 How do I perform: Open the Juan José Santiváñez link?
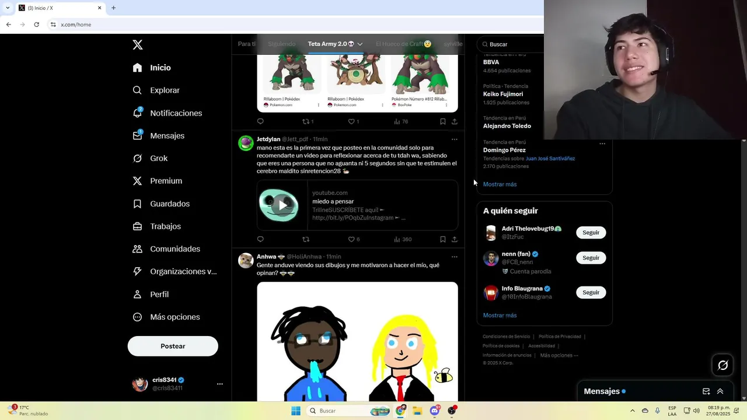pos(550,159)
